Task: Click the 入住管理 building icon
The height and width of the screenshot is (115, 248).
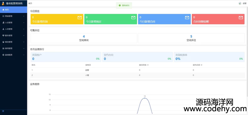Action: pyautogui.click(x=3, y=23)
